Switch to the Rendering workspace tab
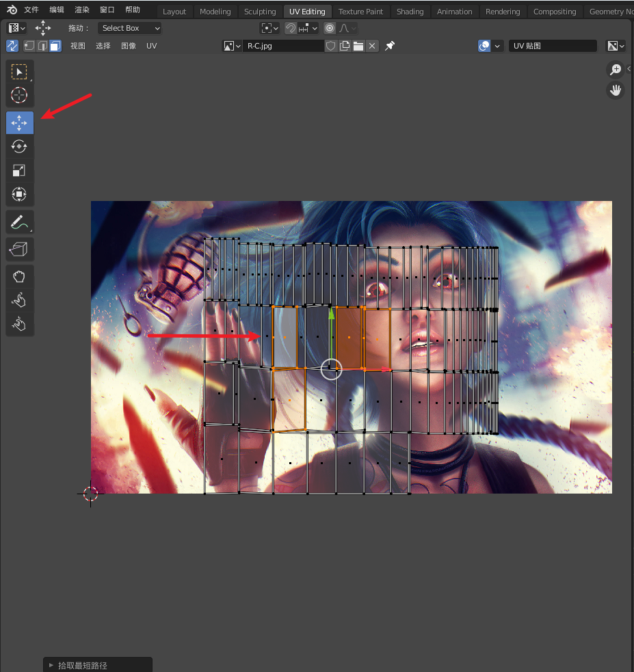Viewport: 634px width, 672px height. (x=503, y=12)
